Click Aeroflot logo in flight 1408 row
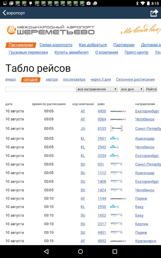 click(116, 181)
